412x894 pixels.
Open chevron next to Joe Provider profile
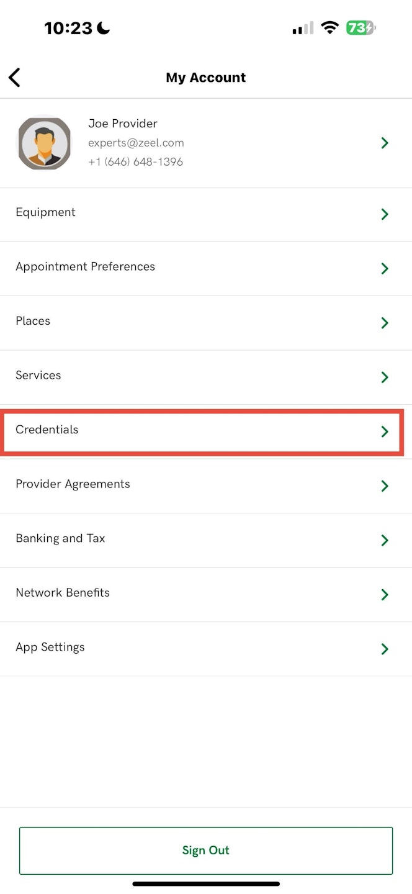(385, 143)
